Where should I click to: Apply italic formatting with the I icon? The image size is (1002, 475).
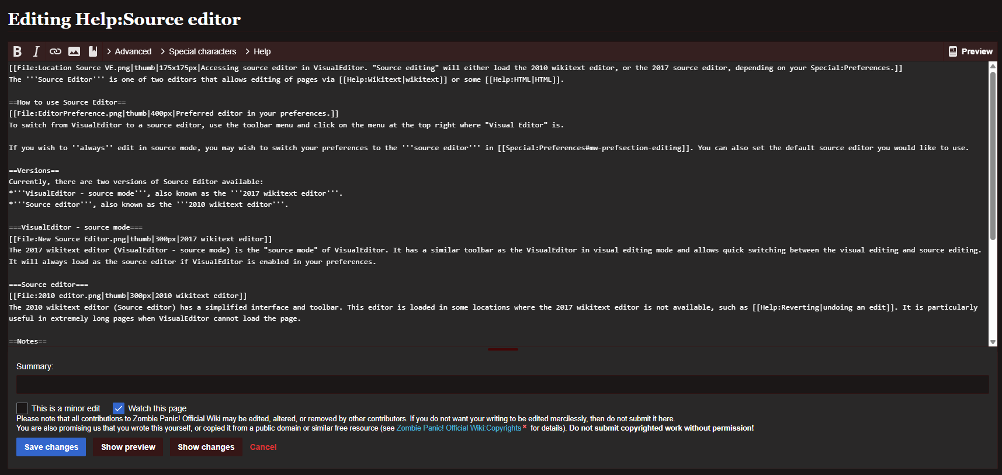(x=36, y=51)
